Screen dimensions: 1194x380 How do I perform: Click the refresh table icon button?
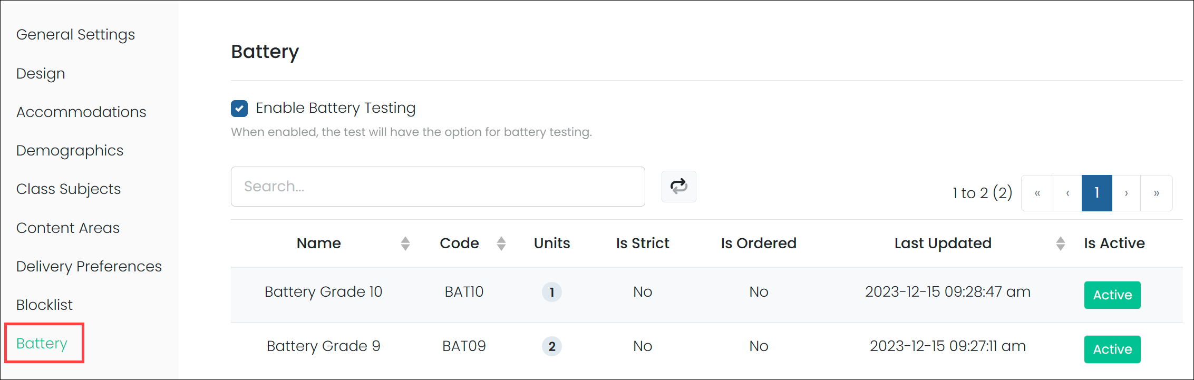(678, 187)
